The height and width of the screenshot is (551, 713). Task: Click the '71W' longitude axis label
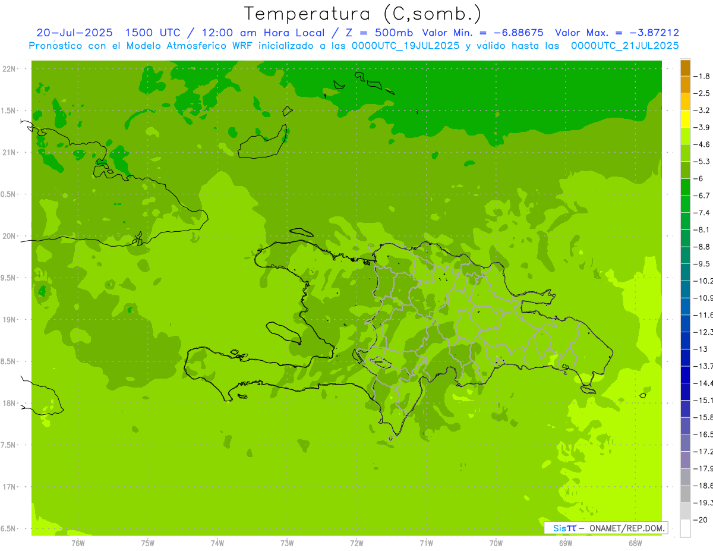pyautogui.click(x=426, y=543)
